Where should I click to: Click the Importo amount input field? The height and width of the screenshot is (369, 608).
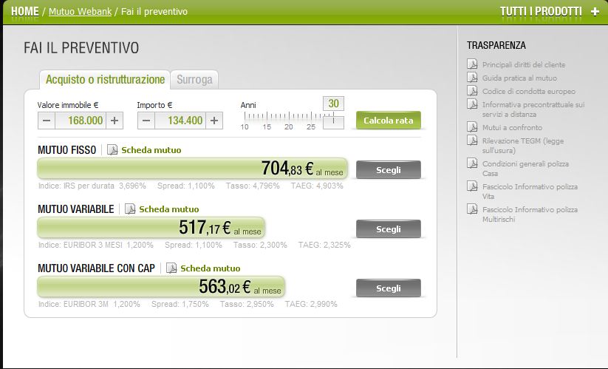[x=180, y=121]
